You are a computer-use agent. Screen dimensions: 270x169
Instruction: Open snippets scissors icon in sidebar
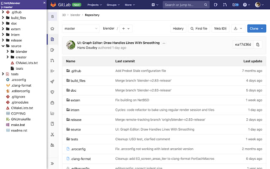tap(52, 134)
